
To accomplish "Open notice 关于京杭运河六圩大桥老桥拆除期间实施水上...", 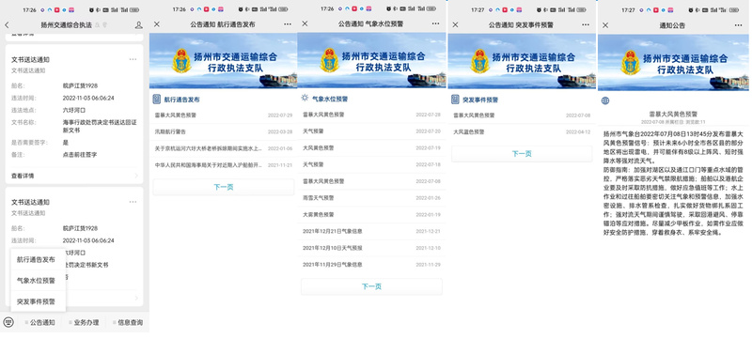I will [x=224, y=148].
